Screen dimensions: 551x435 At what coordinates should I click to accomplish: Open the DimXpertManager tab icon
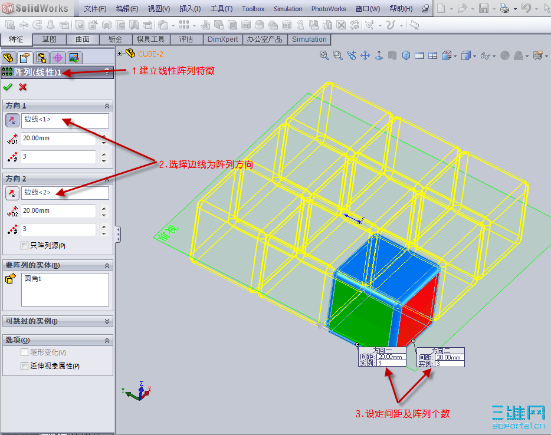pyautogui.click(x=58, y=58)
